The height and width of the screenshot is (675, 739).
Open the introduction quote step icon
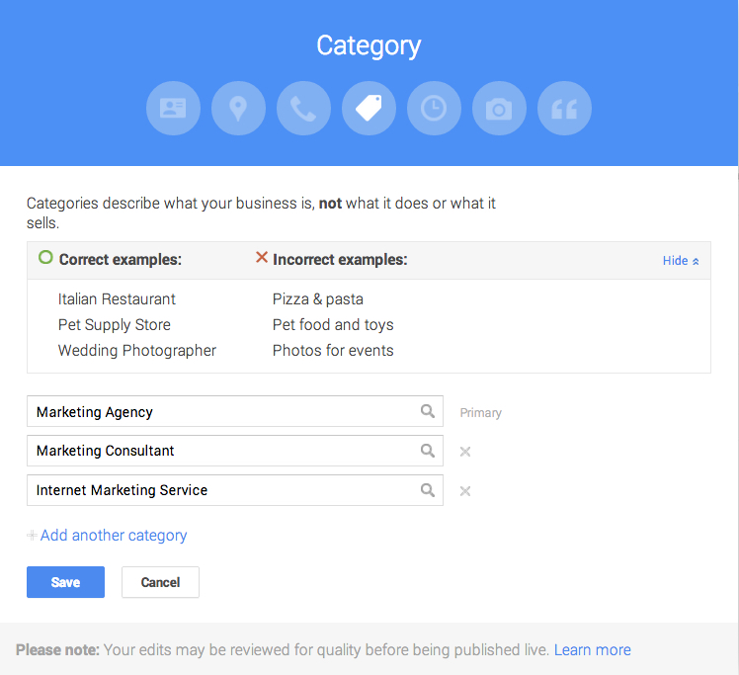pyautogui.click(x=564, y=108)
